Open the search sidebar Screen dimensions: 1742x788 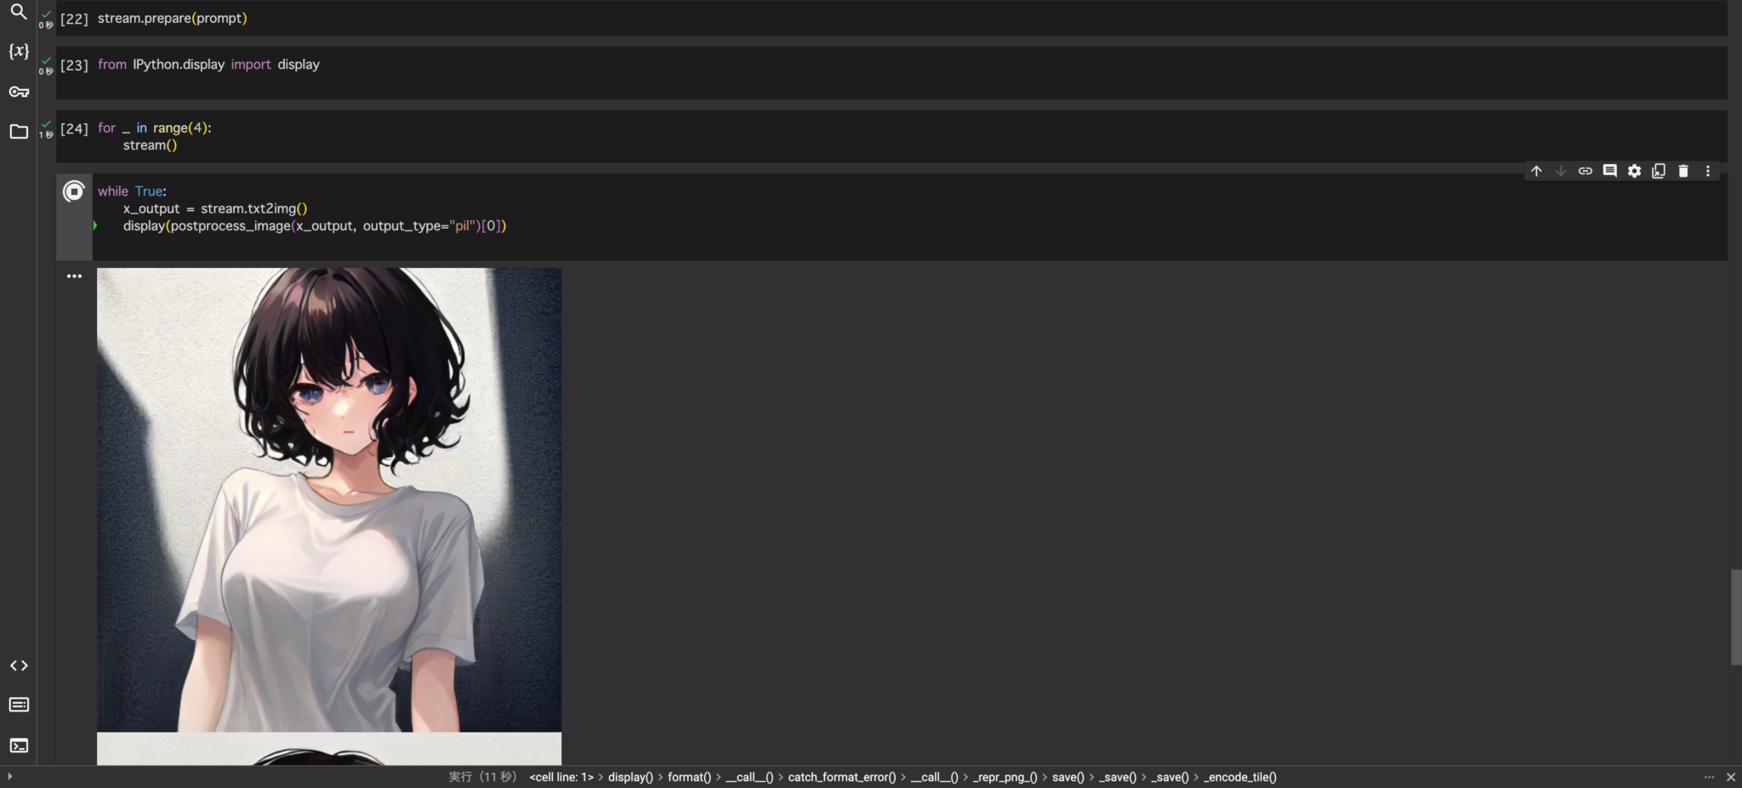pos(18,12)
